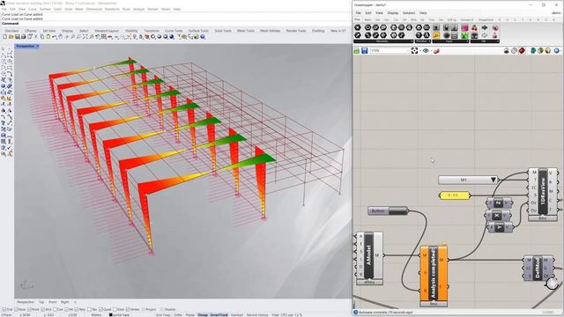Toggle the Perp osnap checkbox
The height and width of the screenshot is (317, 564).
tap(77, 309)
